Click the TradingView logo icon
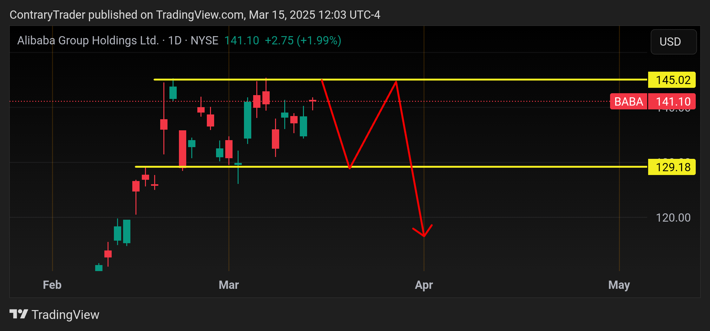The height and width of the screenshot is (331, 710). (x=19, y=314)
